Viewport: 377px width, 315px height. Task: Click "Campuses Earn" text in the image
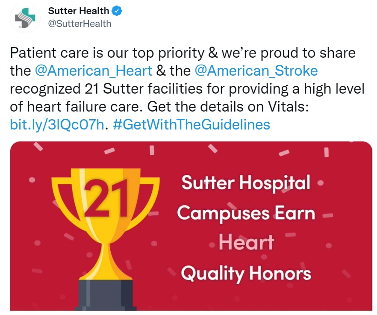pyautogui.click(x=246, y=212)
